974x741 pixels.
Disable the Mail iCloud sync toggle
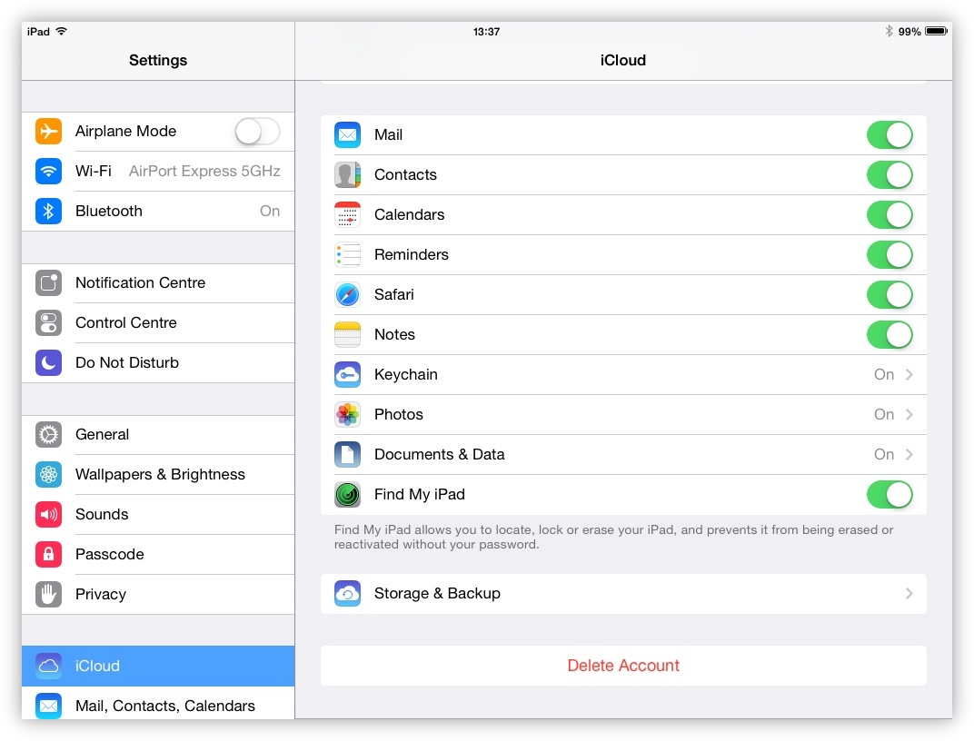890,134
